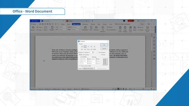Screen dimensions: 189x106
Task: Open the Tools ribbon tab
Action: (x=111, y=24)
